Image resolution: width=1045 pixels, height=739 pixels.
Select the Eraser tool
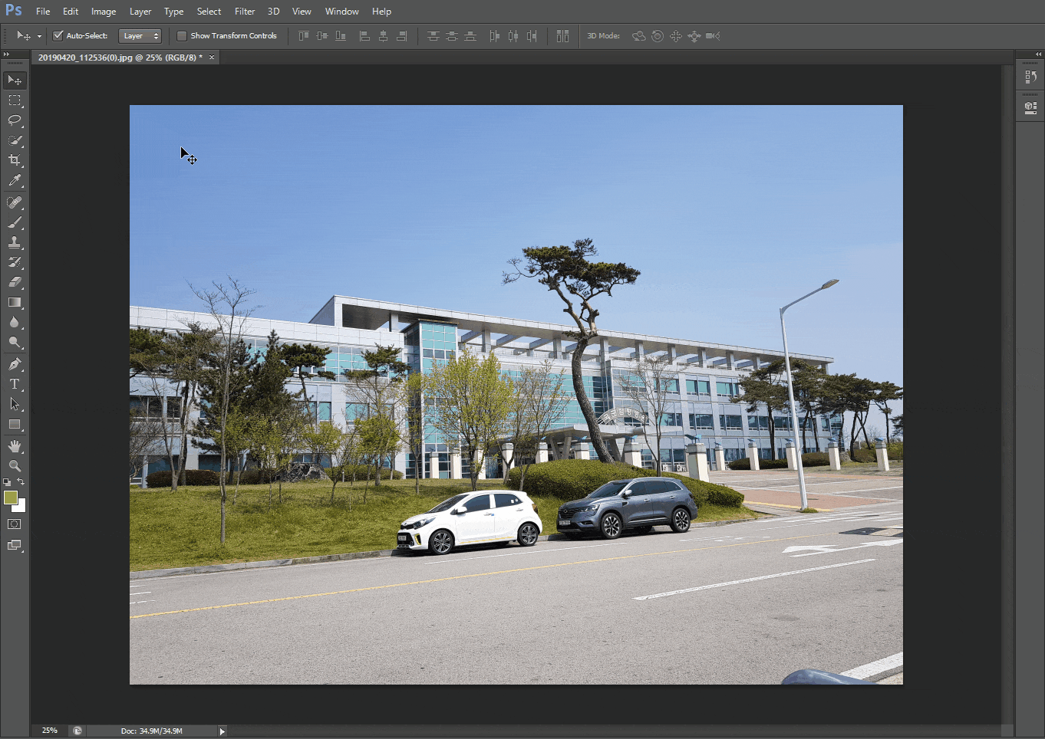15,282
